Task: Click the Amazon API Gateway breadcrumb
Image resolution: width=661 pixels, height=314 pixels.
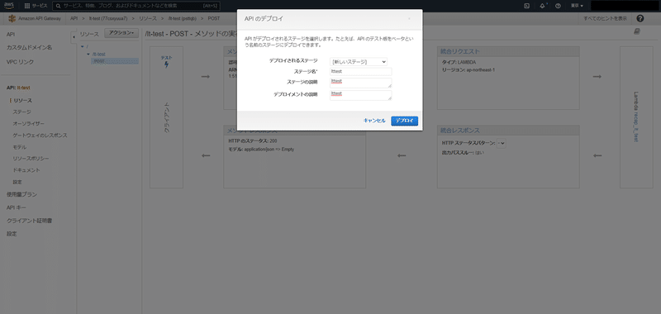Action: [x=40, y=18]
